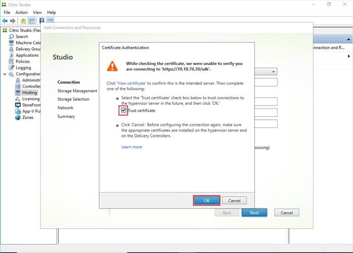Click the Configuration node icon
Screen dimensions: 353x253
[11, 74]
